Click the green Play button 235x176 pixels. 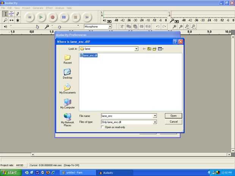(41, 17)
